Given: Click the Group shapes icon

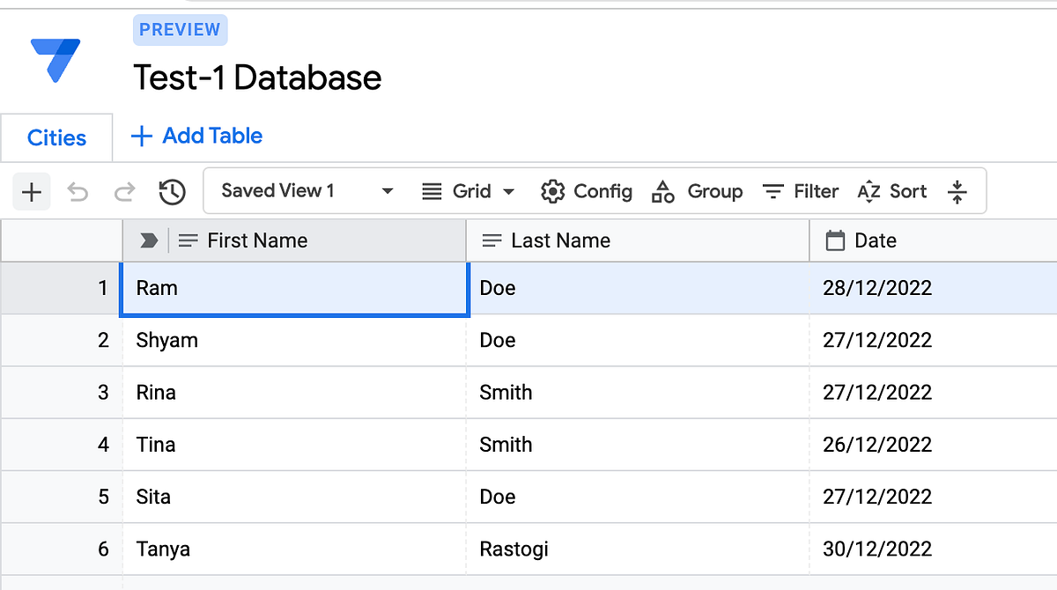Looking at the screenshot, I should pos(662,191).
